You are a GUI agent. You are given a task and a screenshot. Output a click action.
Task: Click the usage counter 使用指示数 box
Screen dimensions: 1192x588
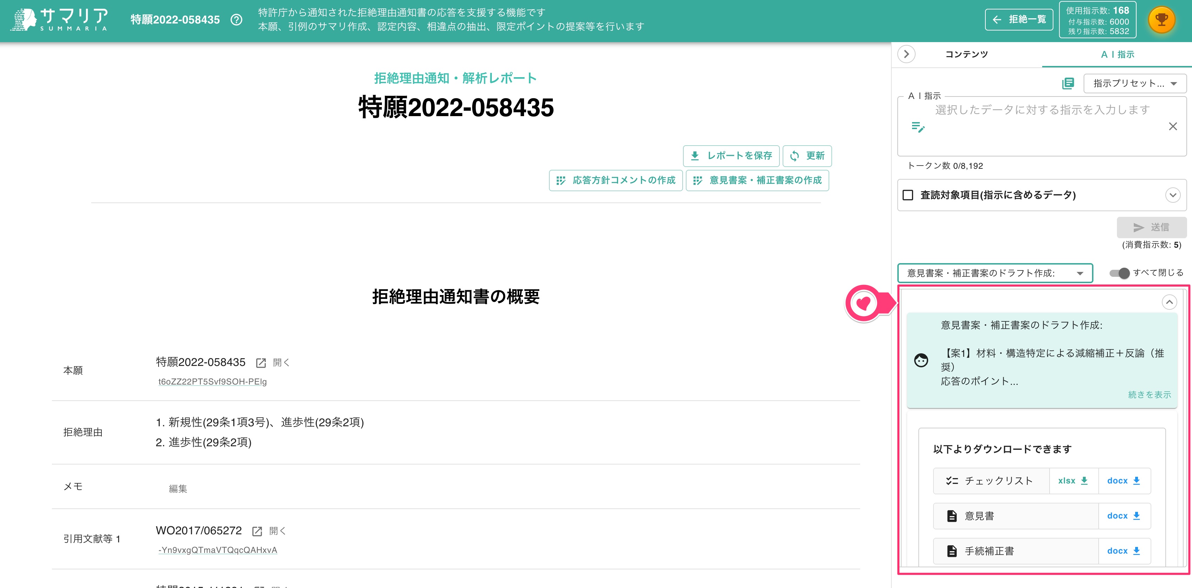(1098, 20)
